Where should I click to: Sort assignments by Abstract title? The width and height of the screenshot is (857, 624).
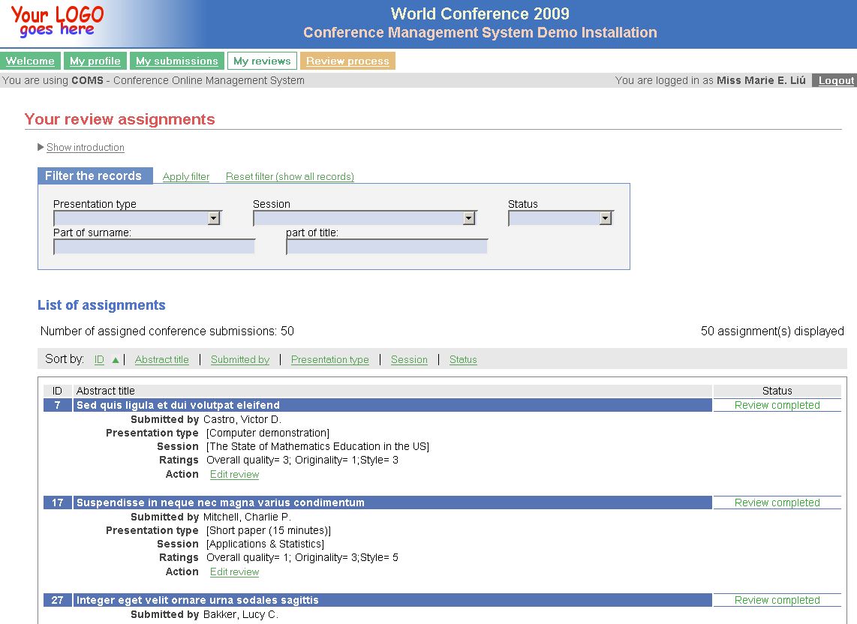(x=162, y=359)
